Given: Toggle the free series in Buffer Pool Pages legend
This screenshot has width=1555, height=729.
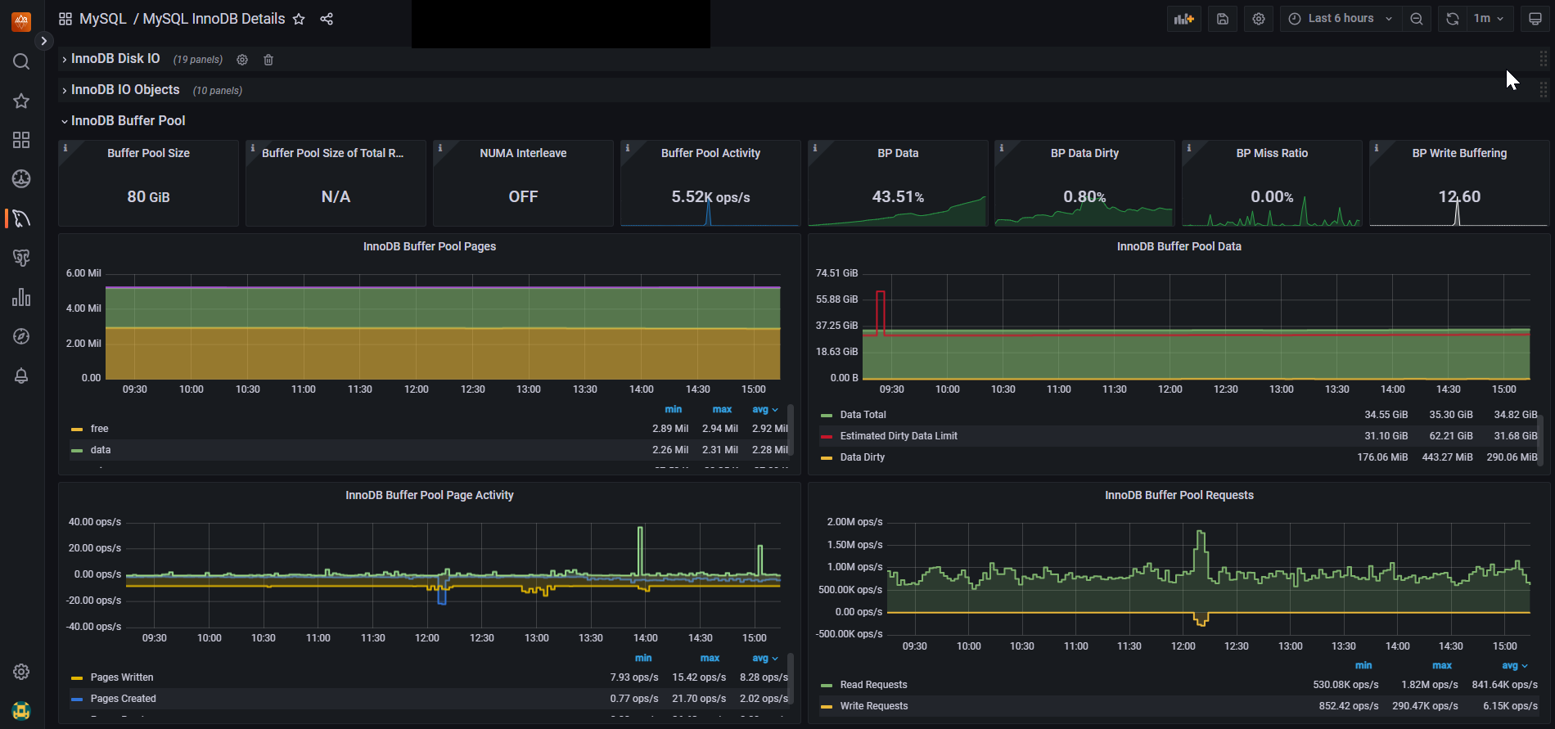Looking at the screenshot, I should [x=99, y=429].
